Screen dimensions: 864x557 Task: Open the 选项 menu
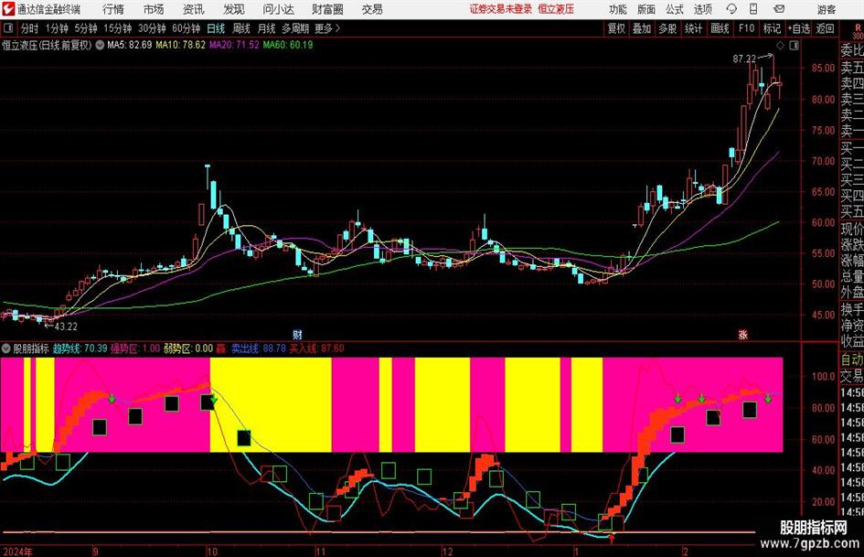(x=702, y=9)
